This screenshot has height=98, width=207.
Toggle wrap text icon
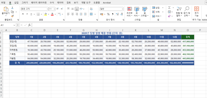click(x=91, y=9)
